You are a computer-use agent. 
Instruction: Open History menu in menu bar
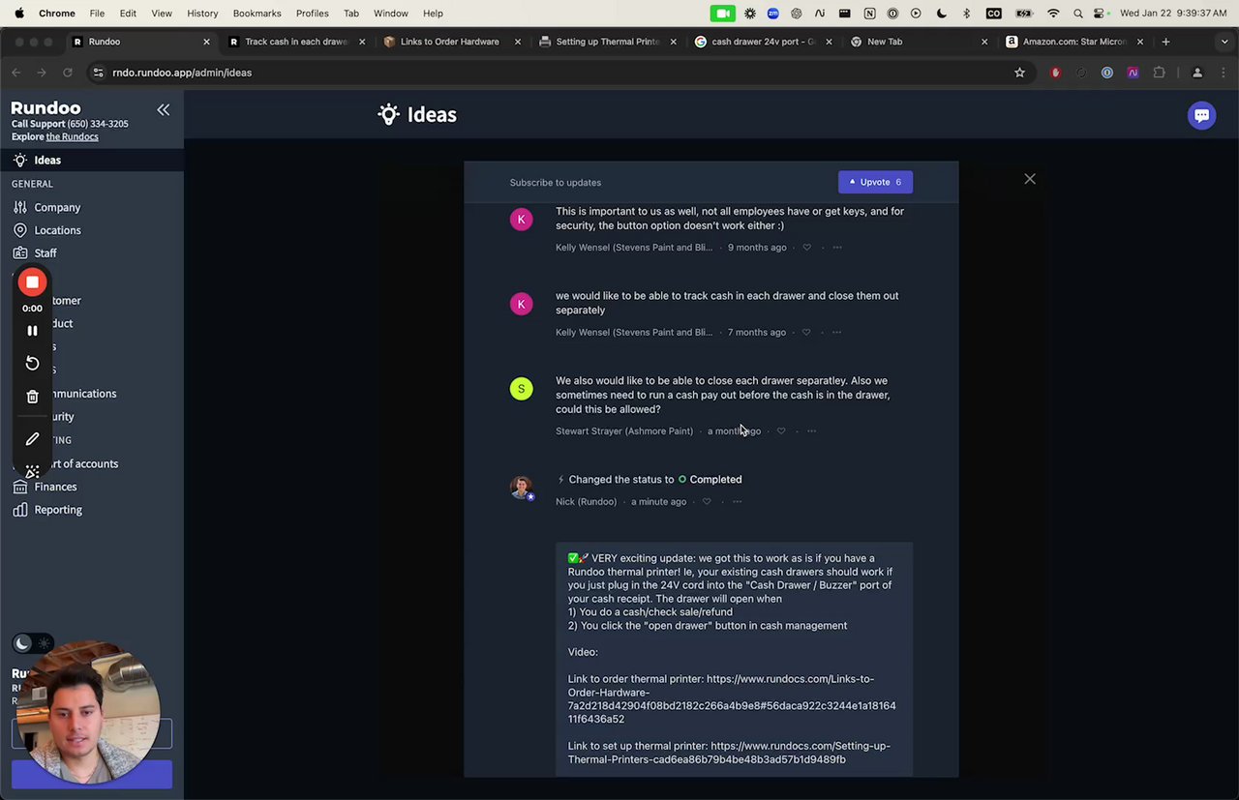(x=202, y=14)
